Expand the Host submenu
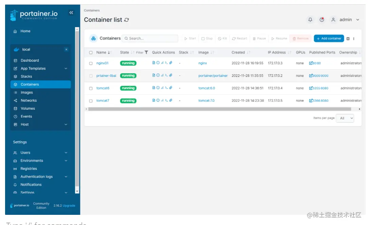The width and height of the screenshot is (368, 225). pos(66,124)
